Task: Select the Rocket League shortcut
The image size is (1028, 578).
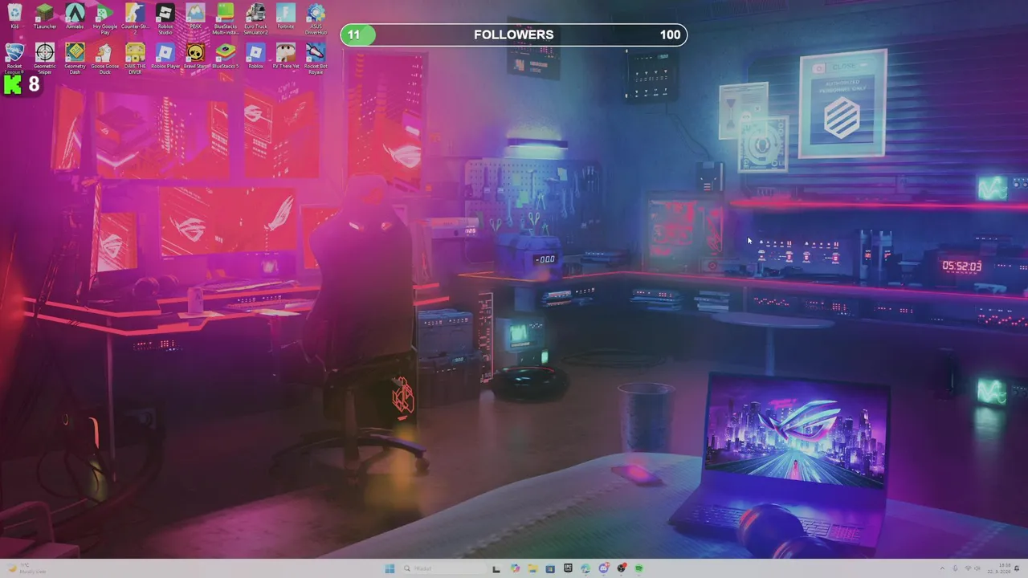Action: pos(14,59)
